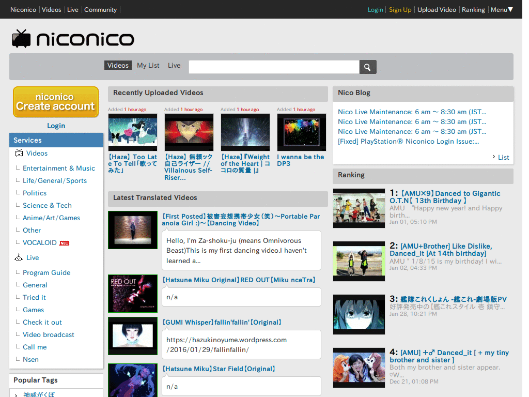Image resolution: width=529 pixels, height=397 pixels.
Task: Open the Menu dropdown in the top bar
Action: (x=500, y=9)
